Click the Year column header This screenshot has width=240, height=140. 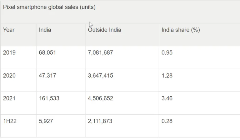[9, 30]
